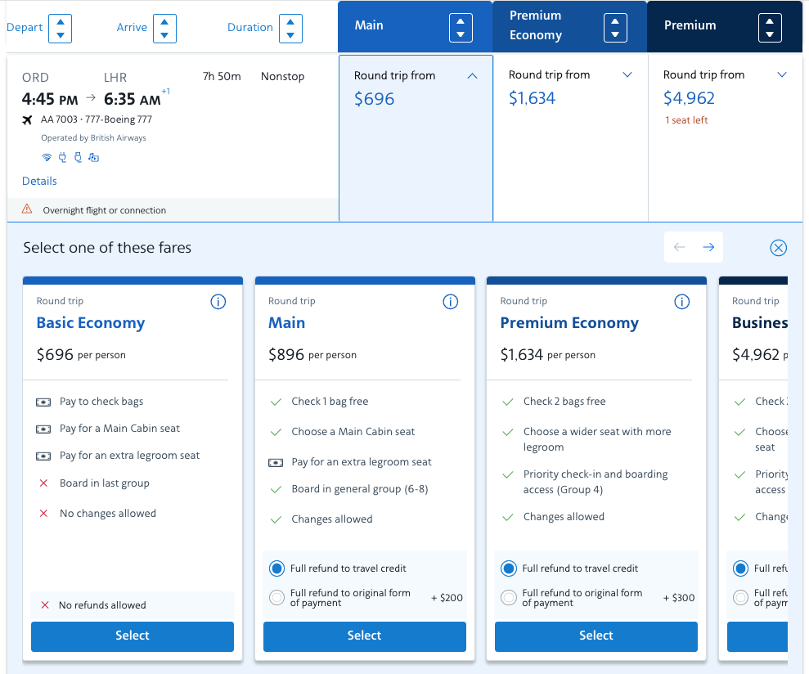Click the Premium Economy fare info icon
This screenshot has width=809, height=674.
coord(682,302)
